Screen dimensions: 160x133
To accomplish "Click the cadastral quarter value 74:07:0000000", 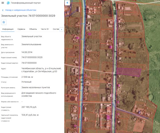I will [x=29, y=63].
